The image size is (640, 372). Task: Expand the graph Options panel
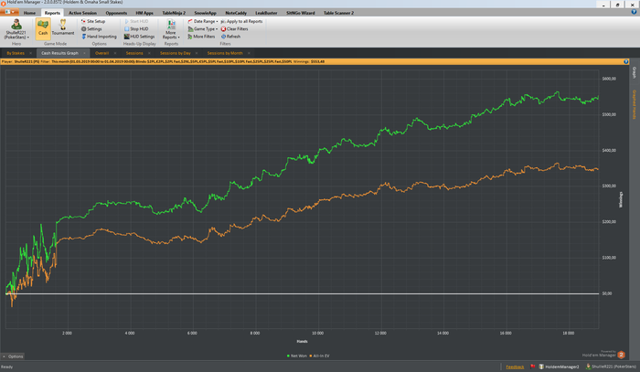click(13, 356)
